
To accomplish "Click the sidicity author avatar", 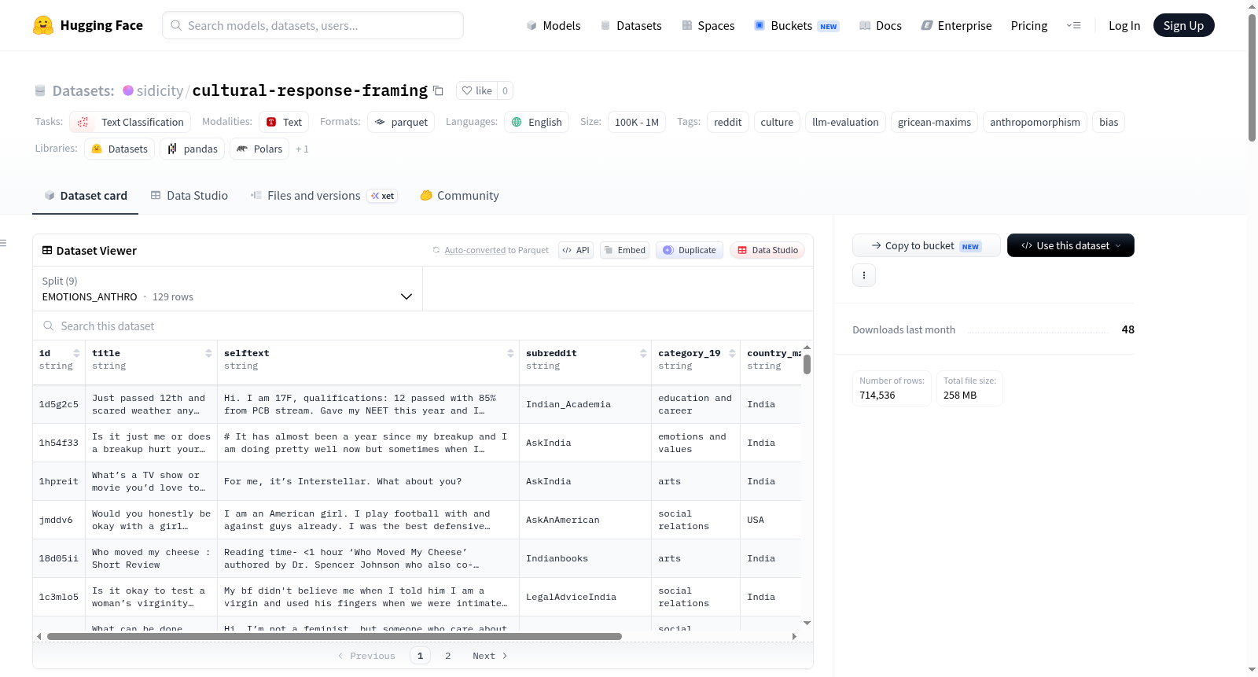I will (128, 90).
